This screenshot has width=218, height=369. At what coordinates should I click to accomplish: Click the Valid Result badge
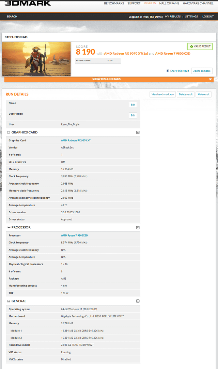tap(200, 46)
